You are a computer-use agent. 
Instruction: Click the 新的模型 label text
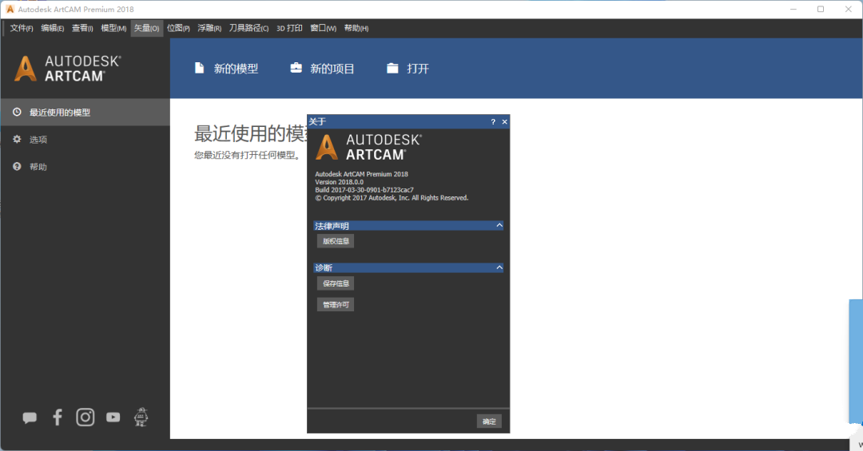pos(236,69)
